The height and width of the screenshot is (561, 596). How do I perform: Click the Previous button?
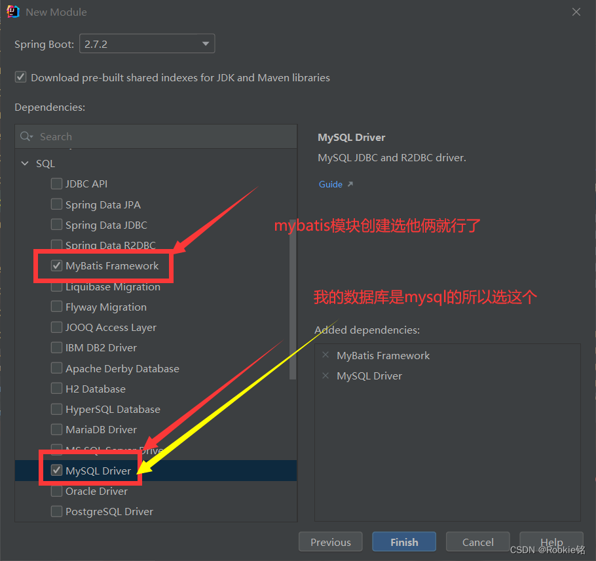(330, 541)
